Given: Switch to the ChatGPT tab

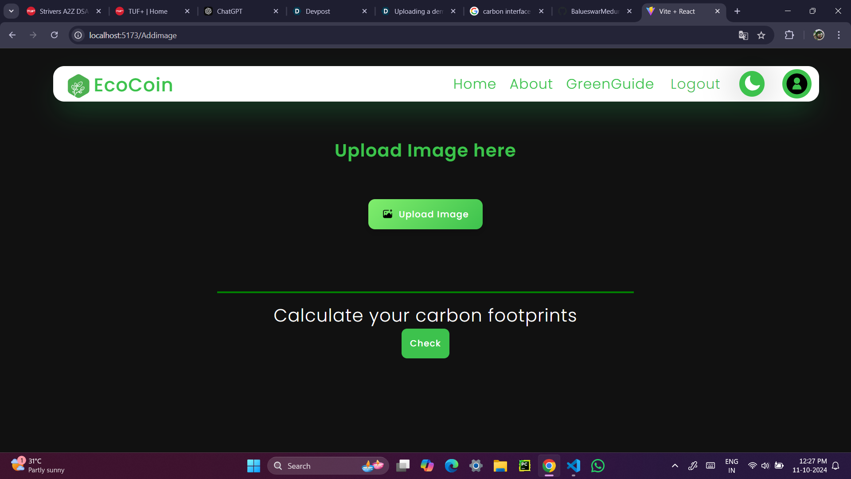Looking at the screenshot, I should tap(230, 12).
